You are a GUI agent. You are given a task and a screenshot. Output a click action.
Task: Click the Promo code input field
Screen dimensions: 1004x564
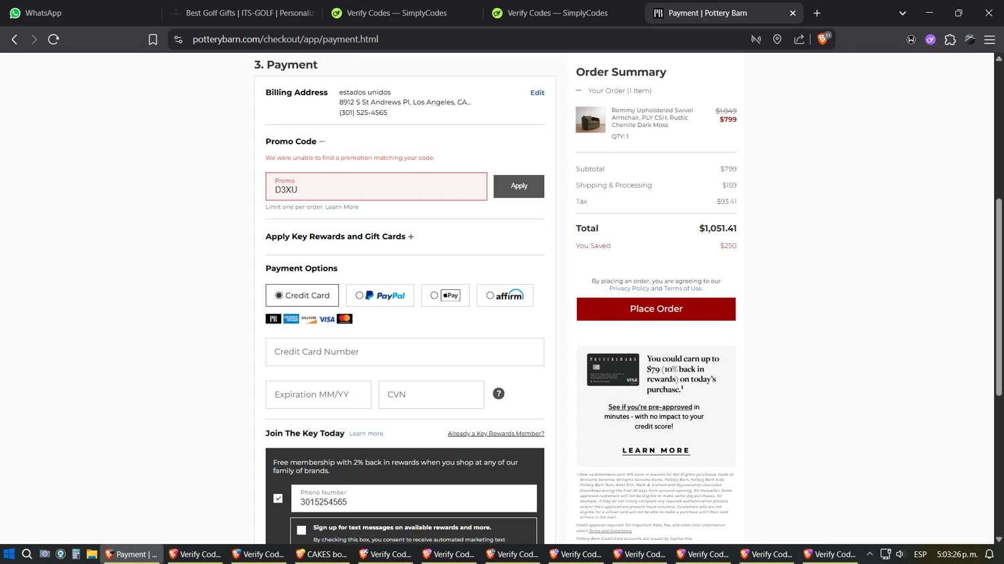coord(376,186)
